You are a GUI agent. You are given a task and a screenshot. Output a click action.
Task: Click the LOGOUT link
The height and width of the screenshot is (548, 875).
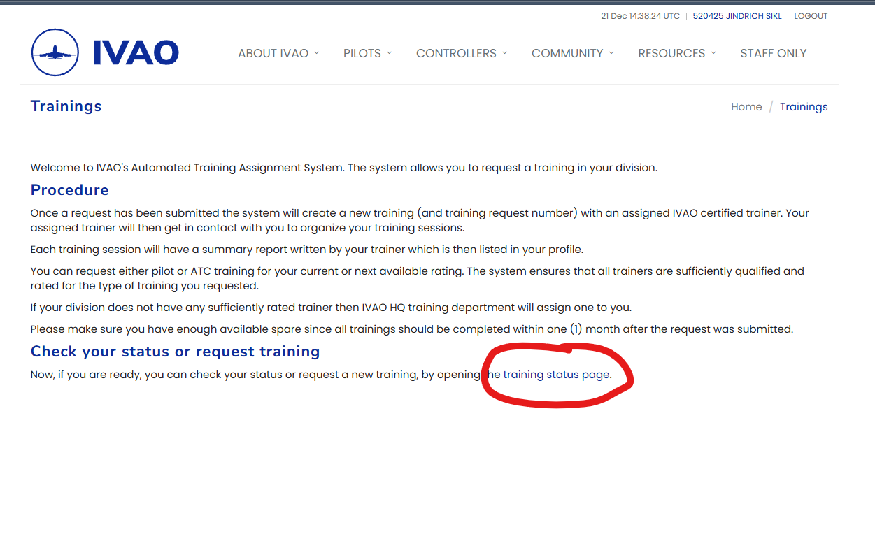(811, 16)
